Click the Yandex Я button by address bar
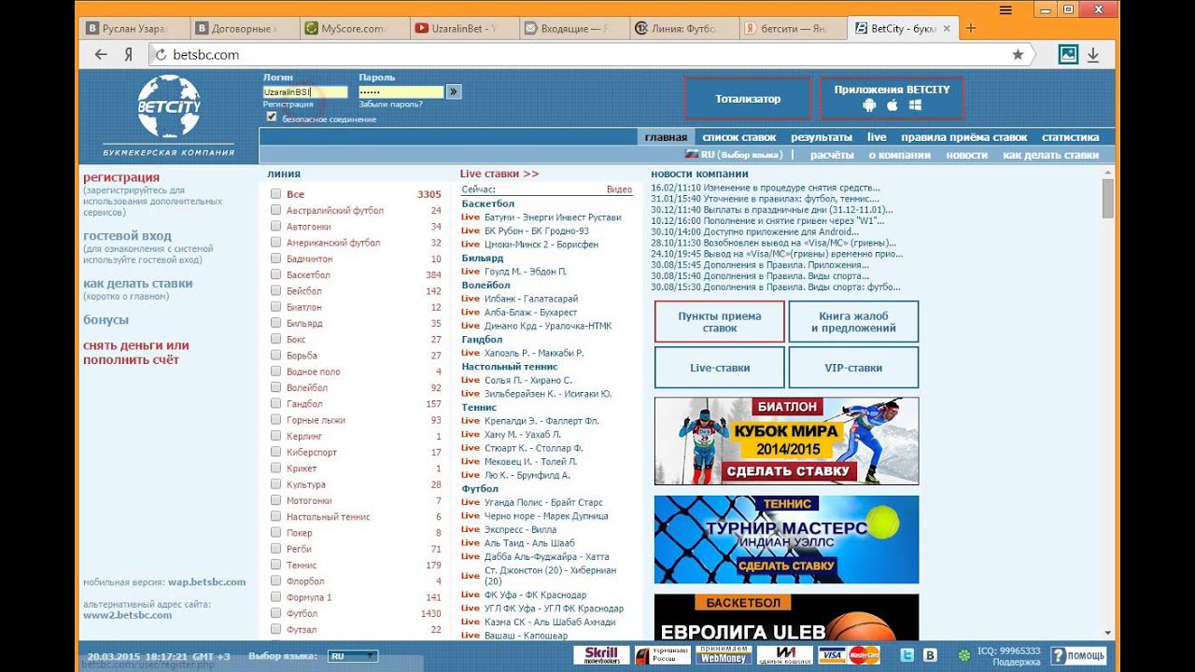1195x672 pixels. point(128,54)
